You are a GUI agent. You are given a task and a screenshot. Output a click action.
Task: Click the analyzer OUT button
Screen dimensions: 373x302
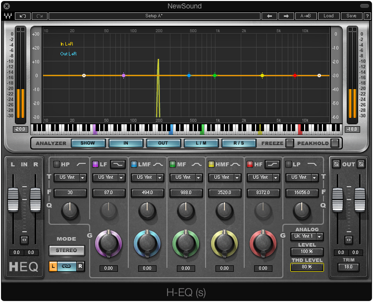pos(163,143)
